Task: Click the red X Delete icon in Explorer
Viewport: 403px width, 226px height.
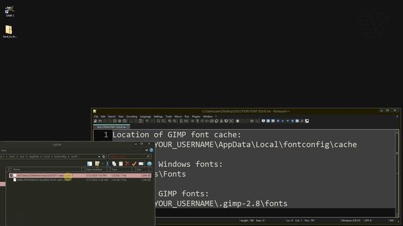Action: [127, 163]
